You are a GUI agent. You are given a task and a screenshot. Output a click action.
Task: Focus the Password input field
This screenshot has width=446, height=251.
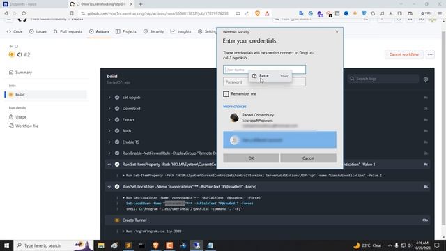pos(264,82)
